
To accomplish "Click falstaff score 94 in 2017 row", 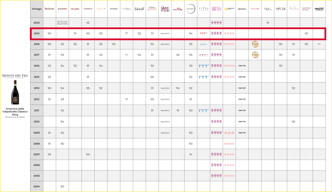I will 139,55.
